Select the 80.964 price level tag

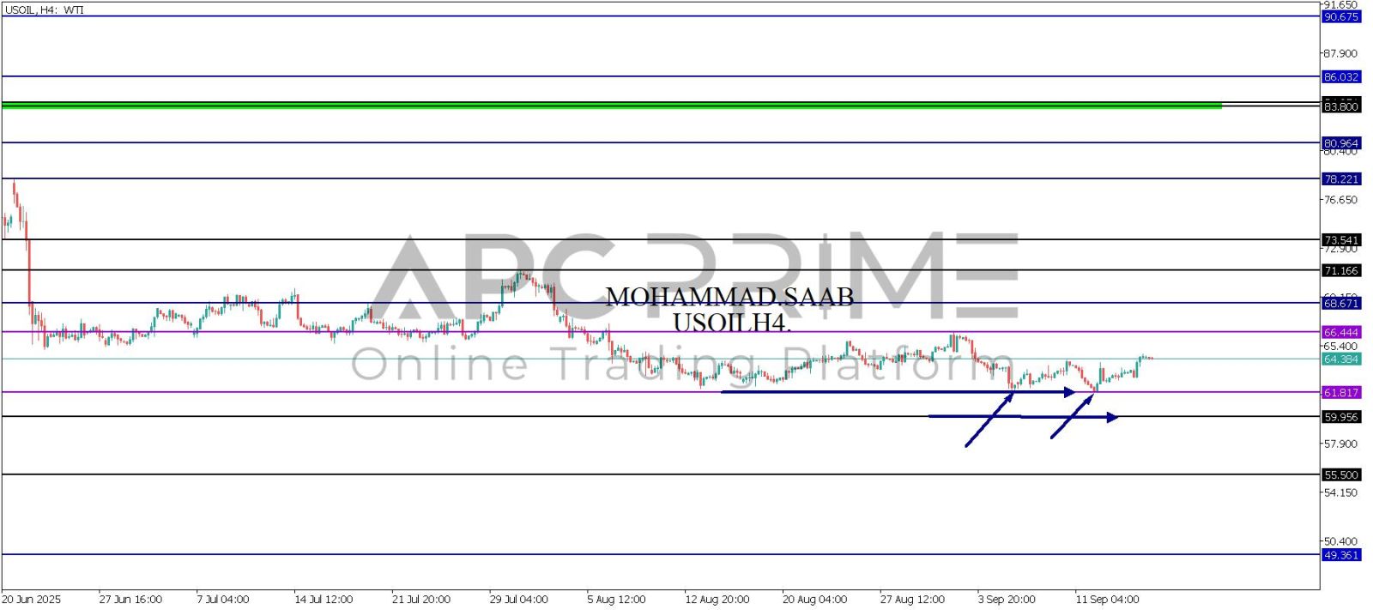[x=1340, y=143]
